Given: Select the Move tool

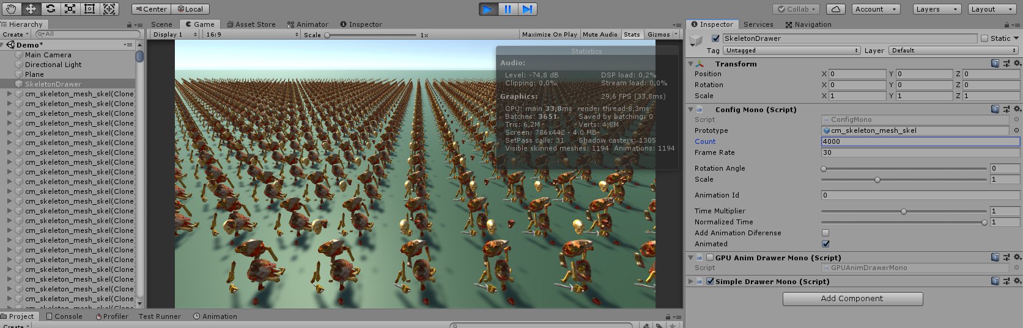Looking at the screenshot, I should pos(31,9).
